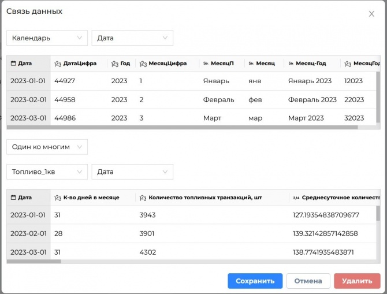The height and width of the screenshot is (294, 387).
Task: Click 2023-01-01 in the lower table
Action: click(x=28, y=215)
